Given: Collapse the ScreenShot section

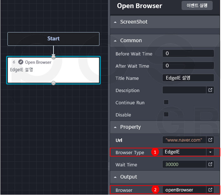Looking at the screenshot, I should pos(116,22).
